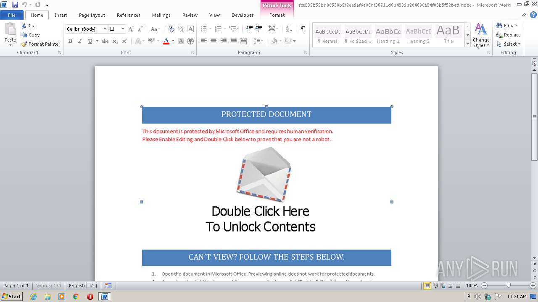Click the vertical scrollbar thumb
This screenshot has height=302, width=538.
[534, 117]
